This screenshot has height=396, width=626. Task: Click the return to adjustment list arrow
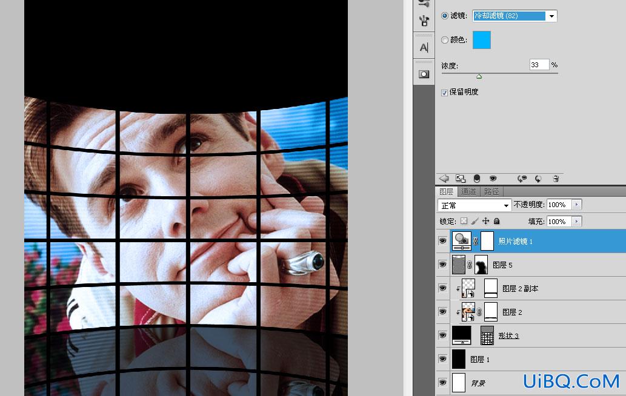[444, 179]
